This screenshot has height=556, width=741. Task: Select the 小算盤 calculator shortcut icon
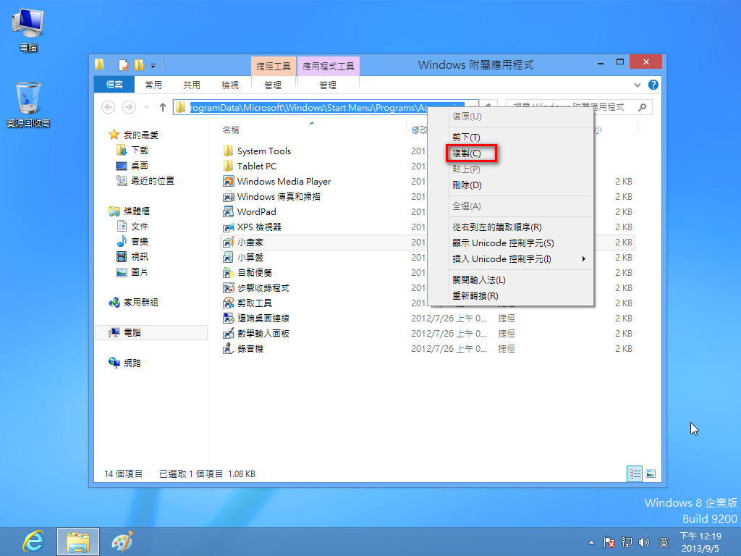pyautogui.click(x=228, y=257)
